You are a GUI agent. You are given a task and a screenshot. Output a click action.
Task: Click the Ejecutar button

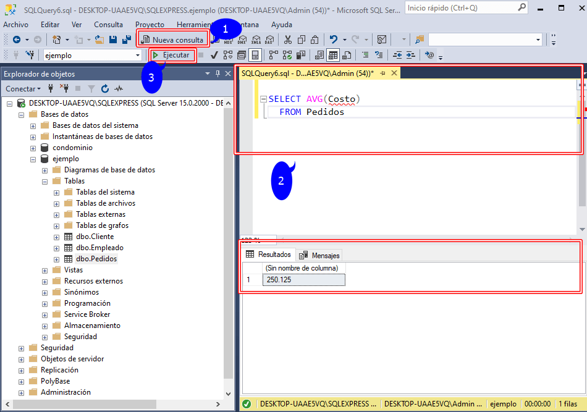[172, 55]
